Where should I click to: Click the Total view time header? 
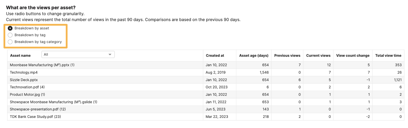[388, 55]
